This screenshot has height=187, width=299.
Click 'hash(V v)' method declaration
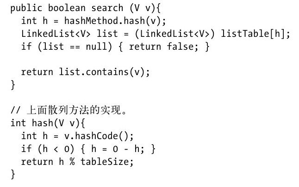point(56,123)
